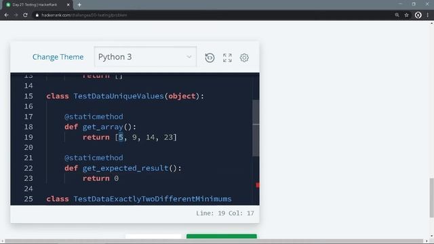Viewport: 434px width, 244px height.
Task: Click the white run code button
Action: click(x=153, y=236)
